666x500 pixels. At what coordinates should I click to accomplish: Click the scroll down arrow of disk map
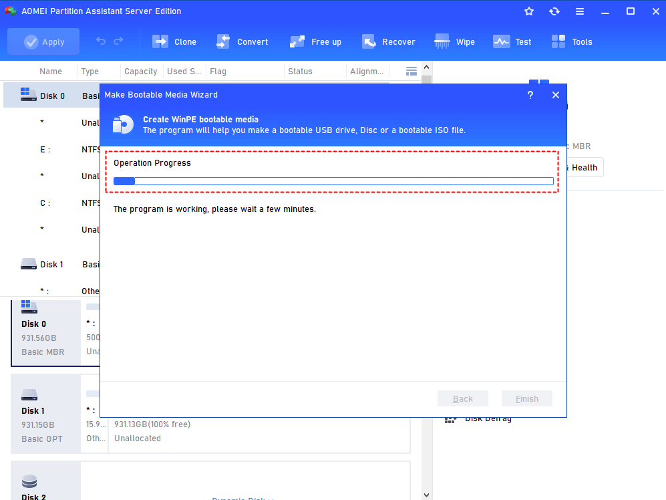426,495
